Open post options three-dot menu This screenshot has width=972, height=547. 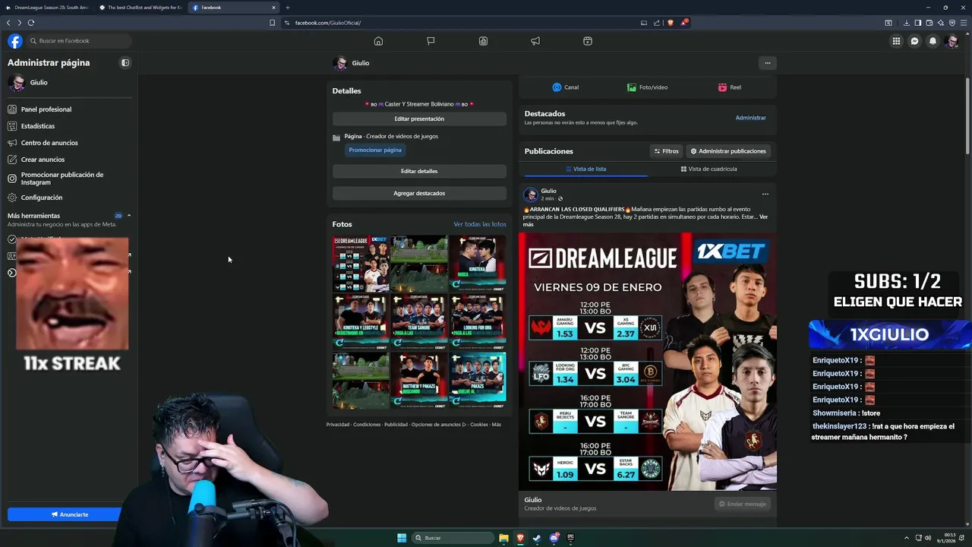click(x=765, y=194)
